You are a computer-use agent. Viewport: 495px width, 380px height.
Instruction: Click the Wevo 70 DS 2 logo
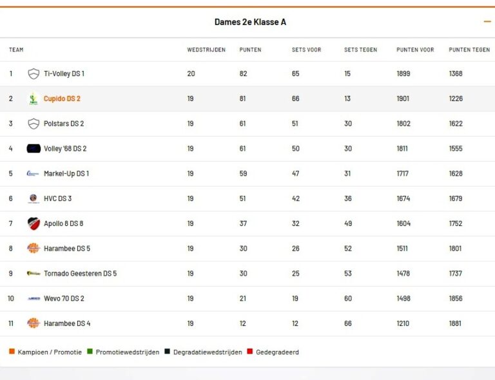point(34,299)
